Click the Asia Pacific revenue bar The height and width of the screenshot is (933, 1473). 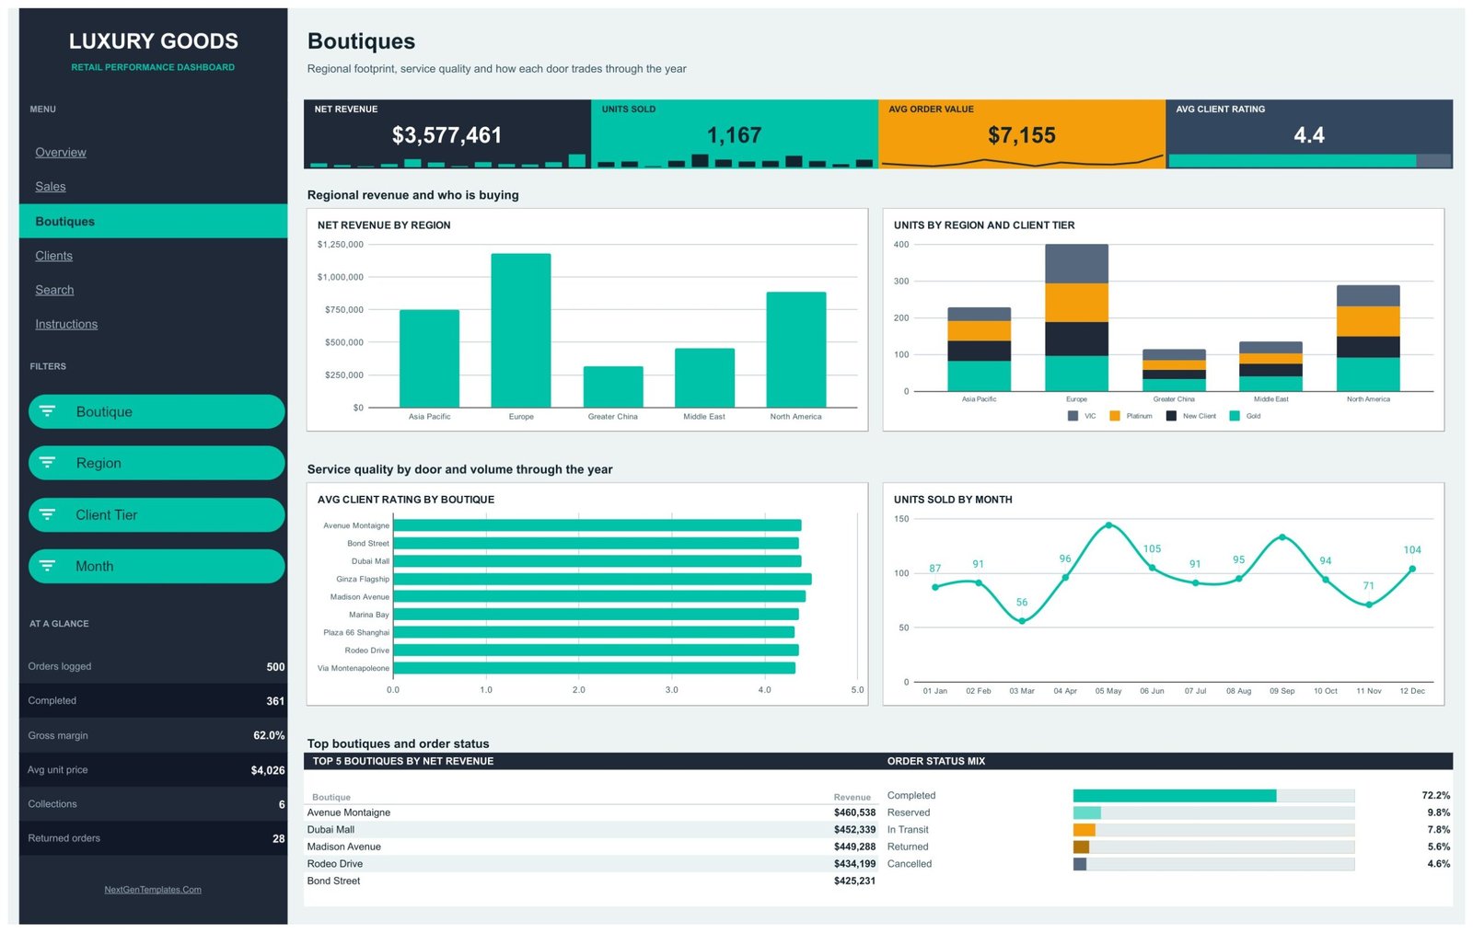click(429, 359)
